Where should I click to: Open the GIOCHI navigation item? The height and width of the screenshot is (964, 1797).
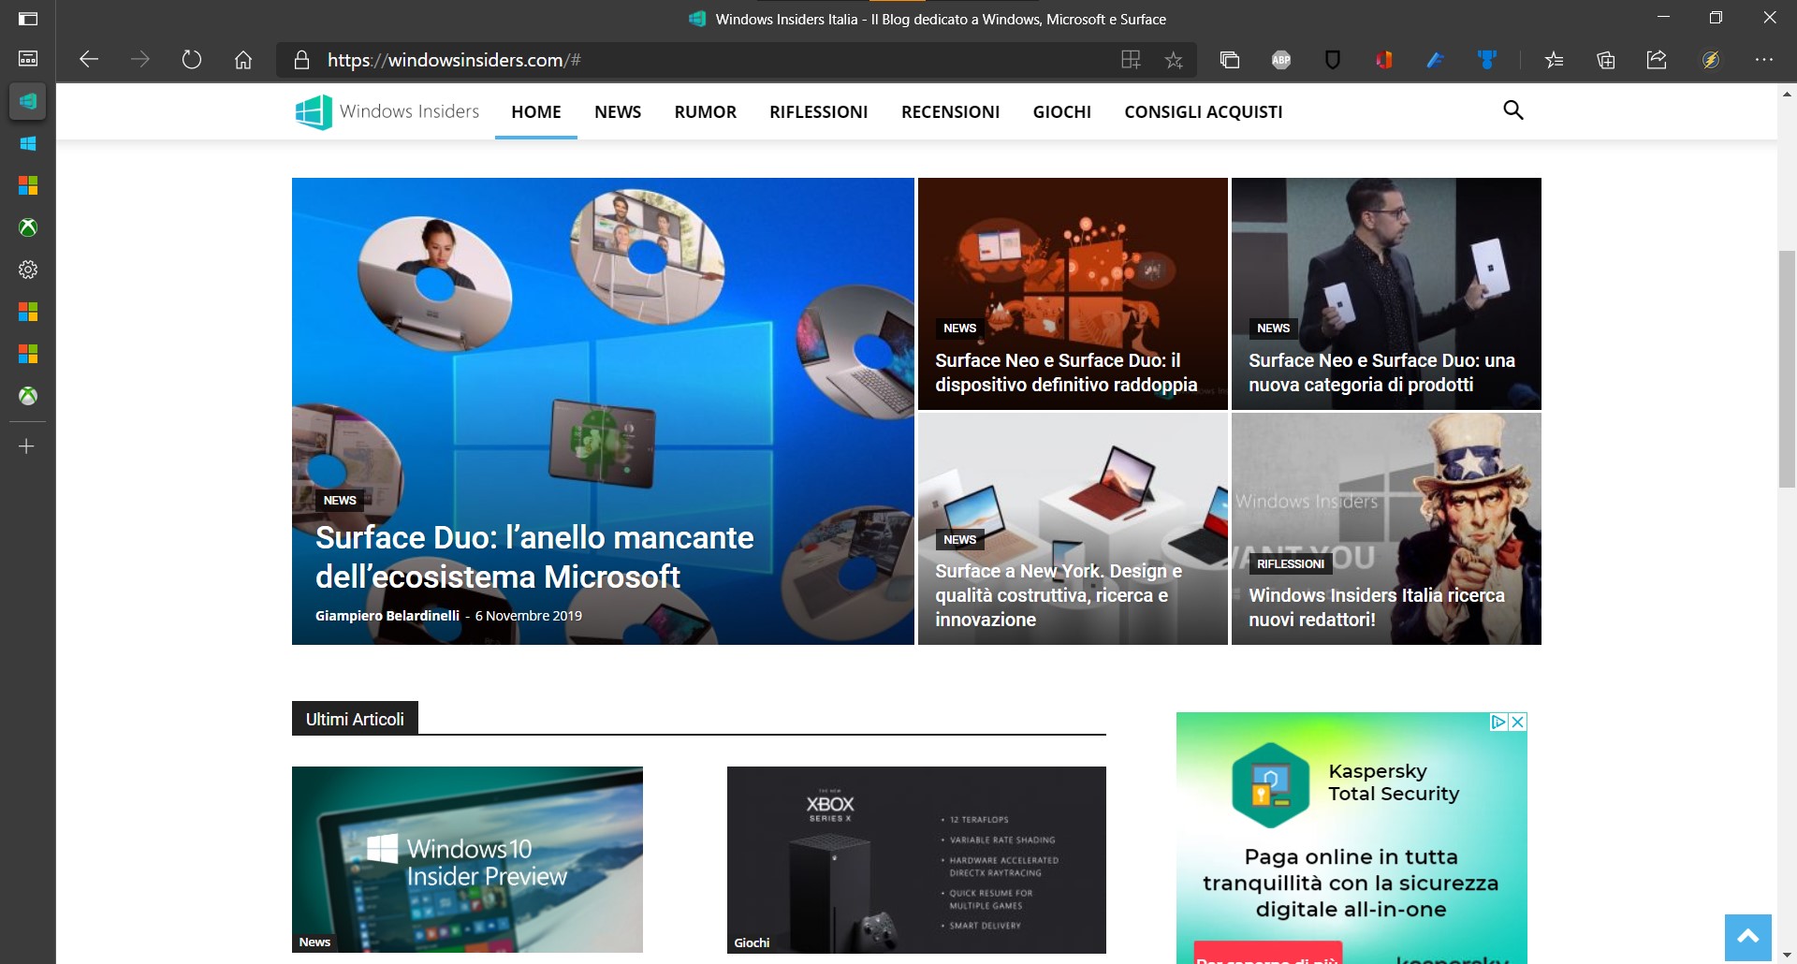(1062, 111)
